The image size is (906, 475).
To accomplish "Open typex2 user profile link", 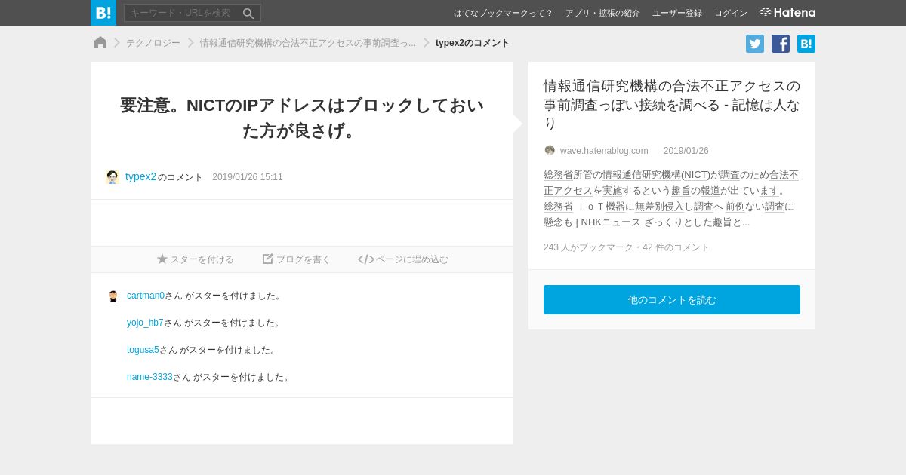I will [x=141, y=176].
